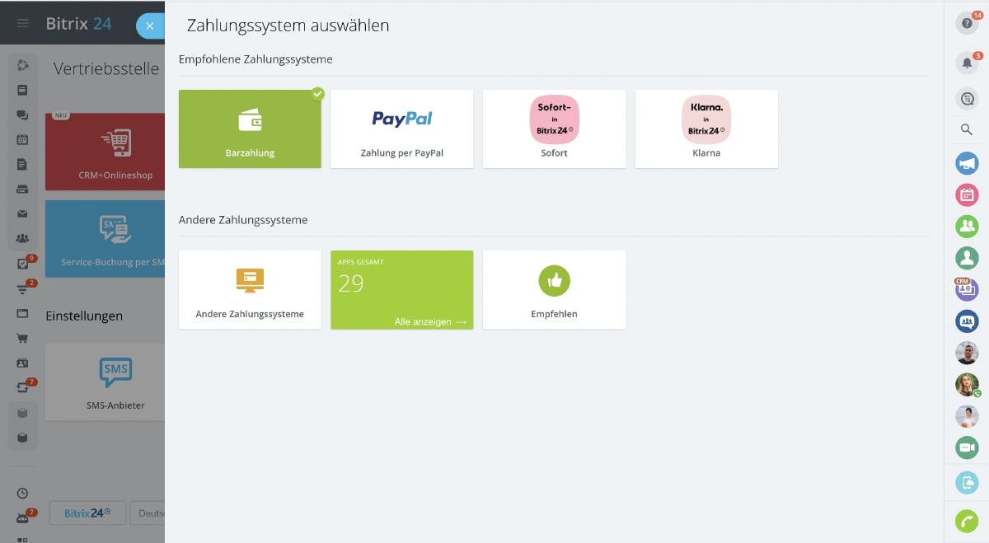The image size is (989, 543).
Task: Click Alle anzeigen on the apps tile
Action: 430,321
